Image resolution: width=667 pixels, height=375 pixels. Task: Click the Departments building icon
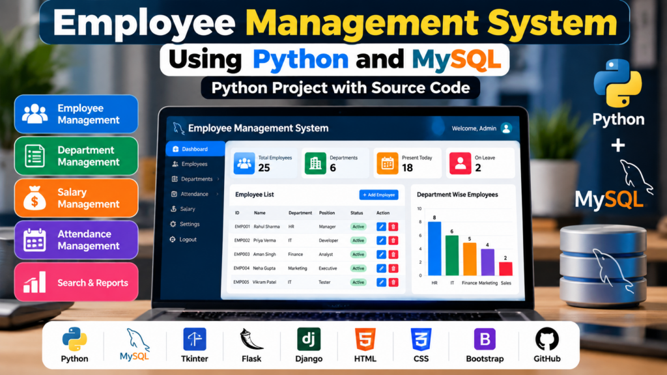[315, 163]
